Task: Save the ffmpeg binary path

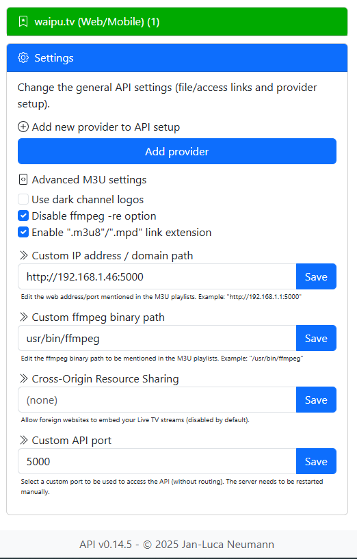Action: [x=316, y=338]
